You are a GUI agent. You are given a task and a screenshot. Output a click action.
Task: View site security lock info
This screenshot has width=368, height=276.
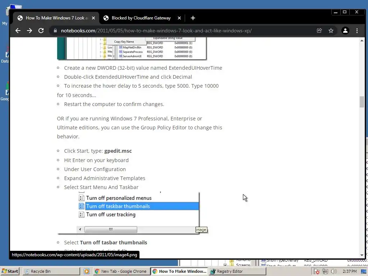(x=55, y=31)
